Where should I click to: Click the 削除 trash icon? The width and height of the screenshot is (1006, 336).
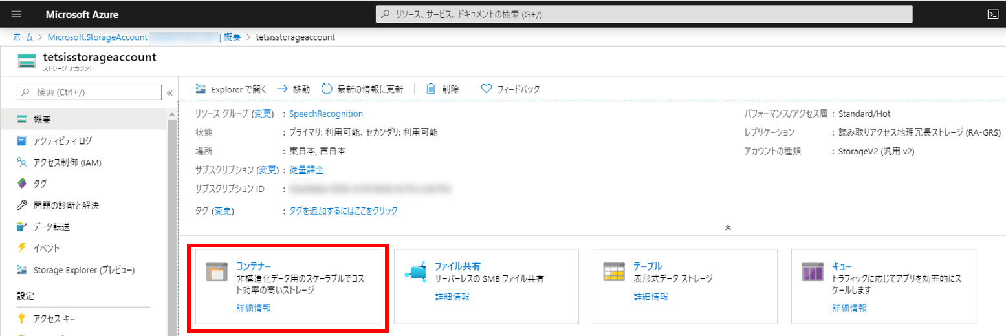pos(430,89)
